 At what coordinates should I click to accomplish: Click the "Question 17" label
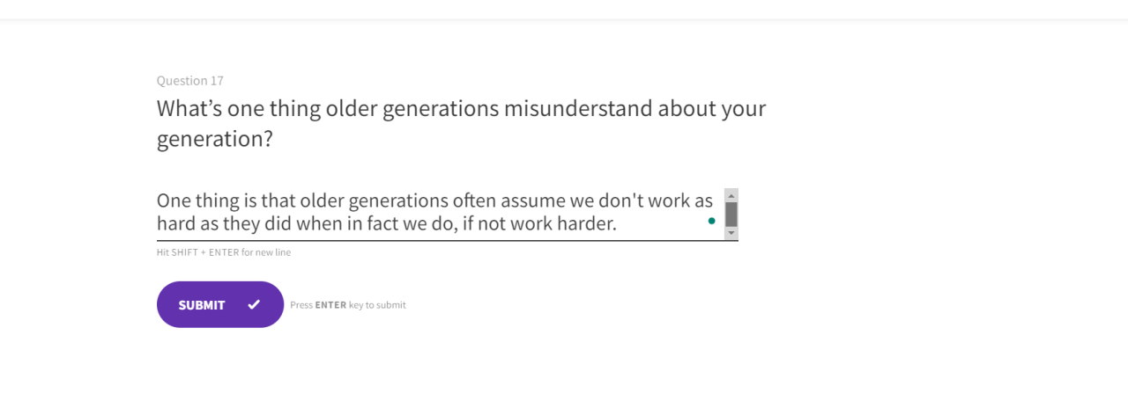point(190,81)
